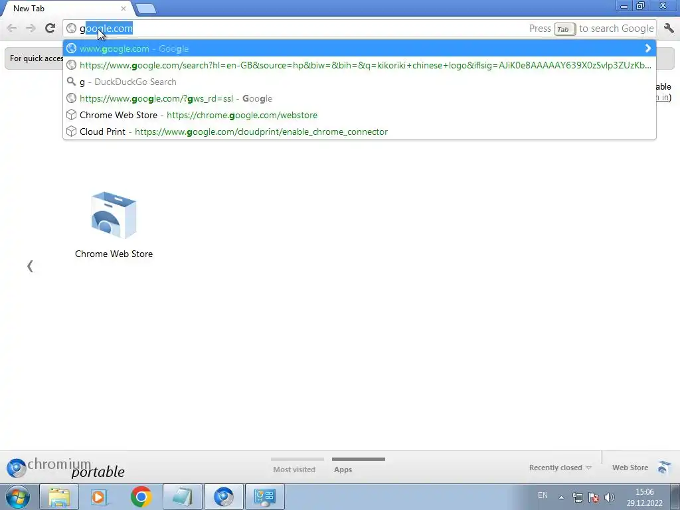The height and width of the screenshot is (510, 680).
Task: Switch to Most visited section
Action: coord(294,469)
